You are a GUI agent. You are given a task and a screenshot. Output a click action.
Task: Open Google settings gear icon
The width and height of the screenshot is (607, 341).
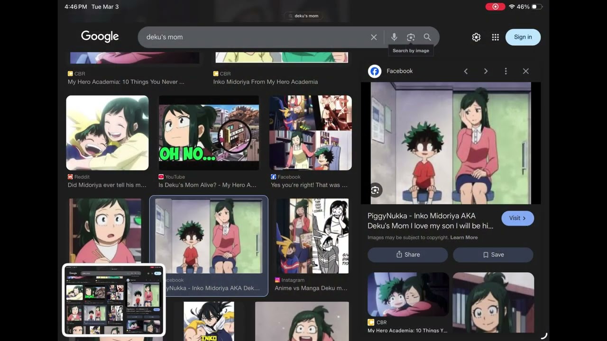(x=476, y=37)
